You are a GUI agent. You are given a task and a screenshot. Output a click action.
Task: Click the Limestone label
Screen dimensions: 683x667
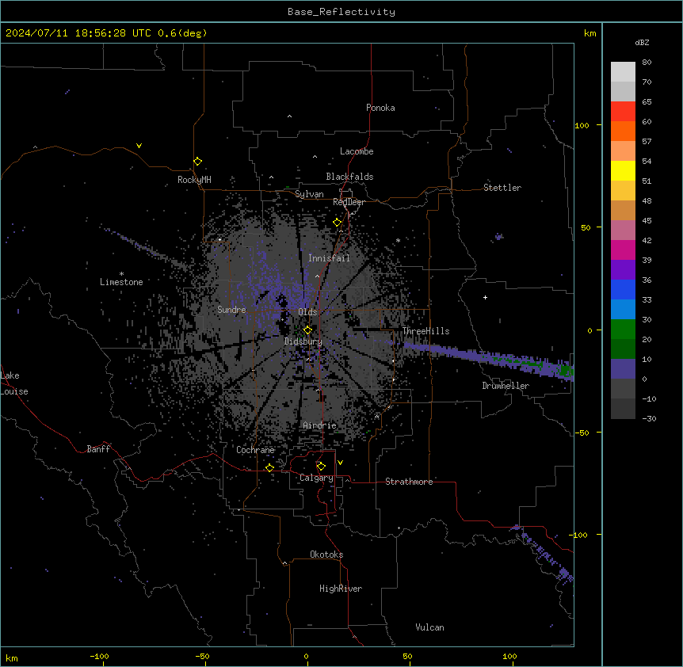(121, 282)
